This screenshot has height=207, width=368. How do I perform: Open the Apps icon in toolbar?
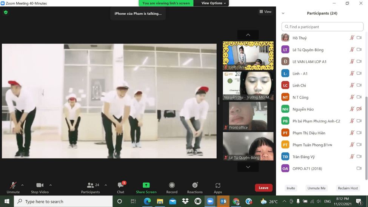tap(218, 185)
